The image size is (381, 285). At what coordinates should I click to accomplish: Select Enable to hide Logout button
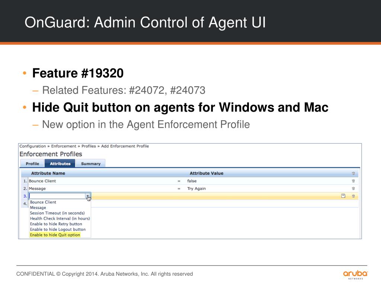(58, 229)
